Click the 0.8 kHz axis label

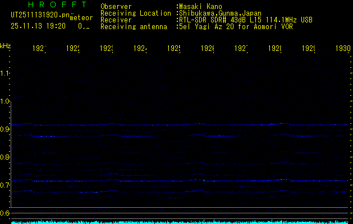(6, 157)
